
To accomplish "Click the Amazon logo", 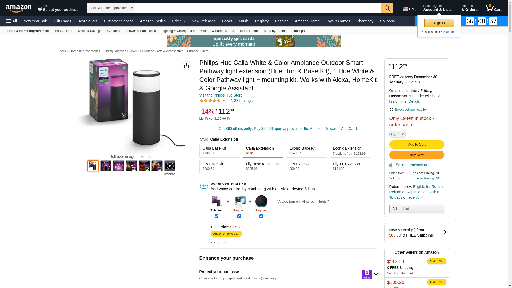I will click(x=19, y=8).
